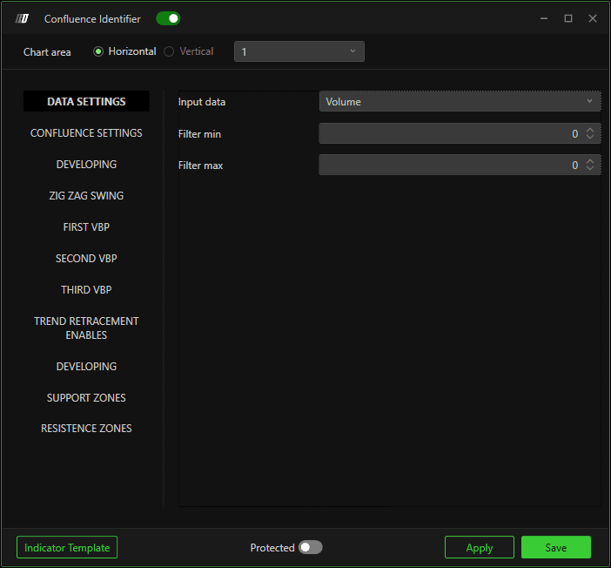611x568 pixels.
Task: Click the Input data label
Action: pos(202,102)
